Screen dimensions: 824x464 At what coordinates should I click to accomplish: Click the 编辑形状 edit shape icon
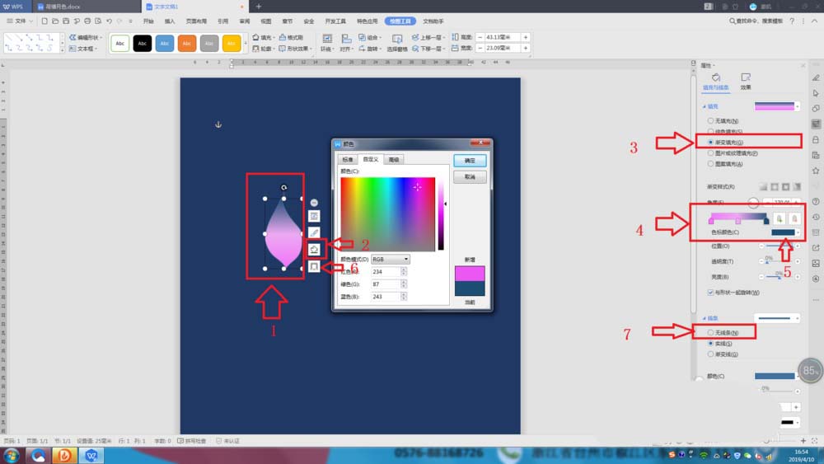click(73, 37)
